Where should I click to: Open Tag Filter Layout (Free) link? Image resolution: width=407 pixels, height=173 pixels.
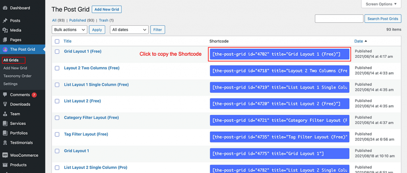86,134
